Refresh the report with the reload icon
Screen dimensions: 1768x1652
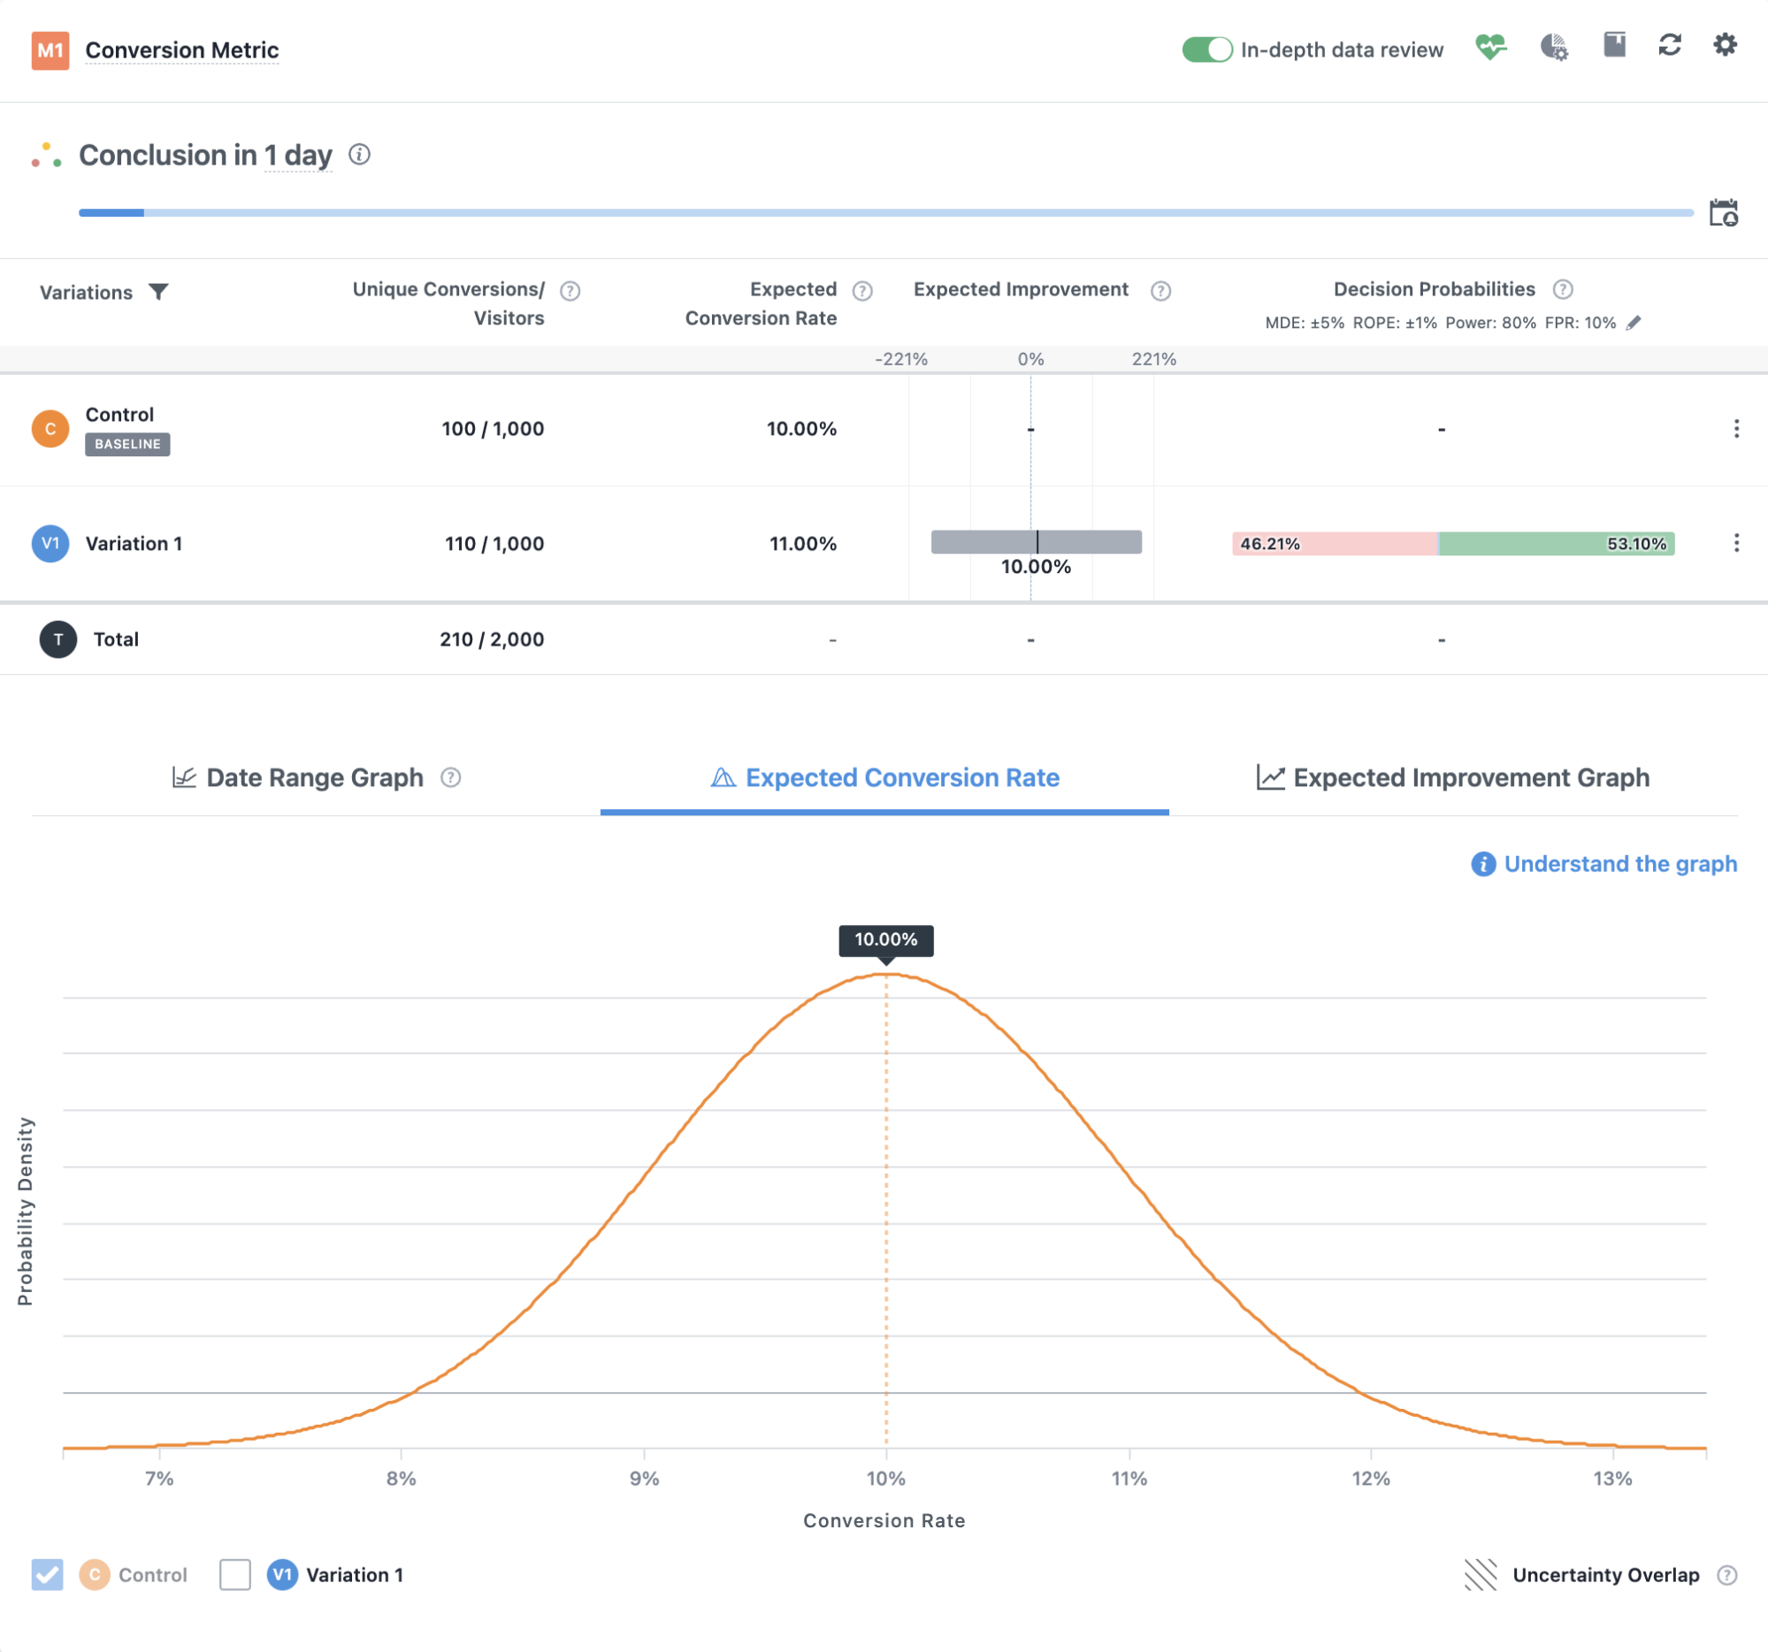click(x=1669, y=44)
